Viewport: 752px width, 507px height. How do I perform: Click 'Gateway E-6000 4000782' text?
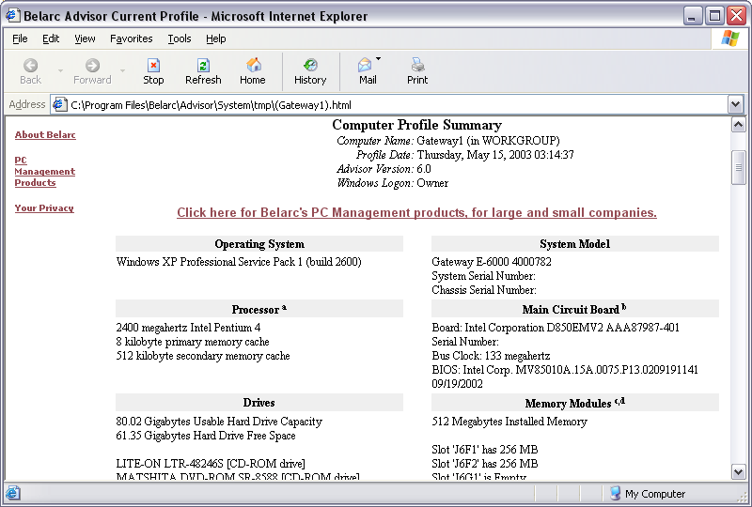pyautogui.click(x=492, y=262)
